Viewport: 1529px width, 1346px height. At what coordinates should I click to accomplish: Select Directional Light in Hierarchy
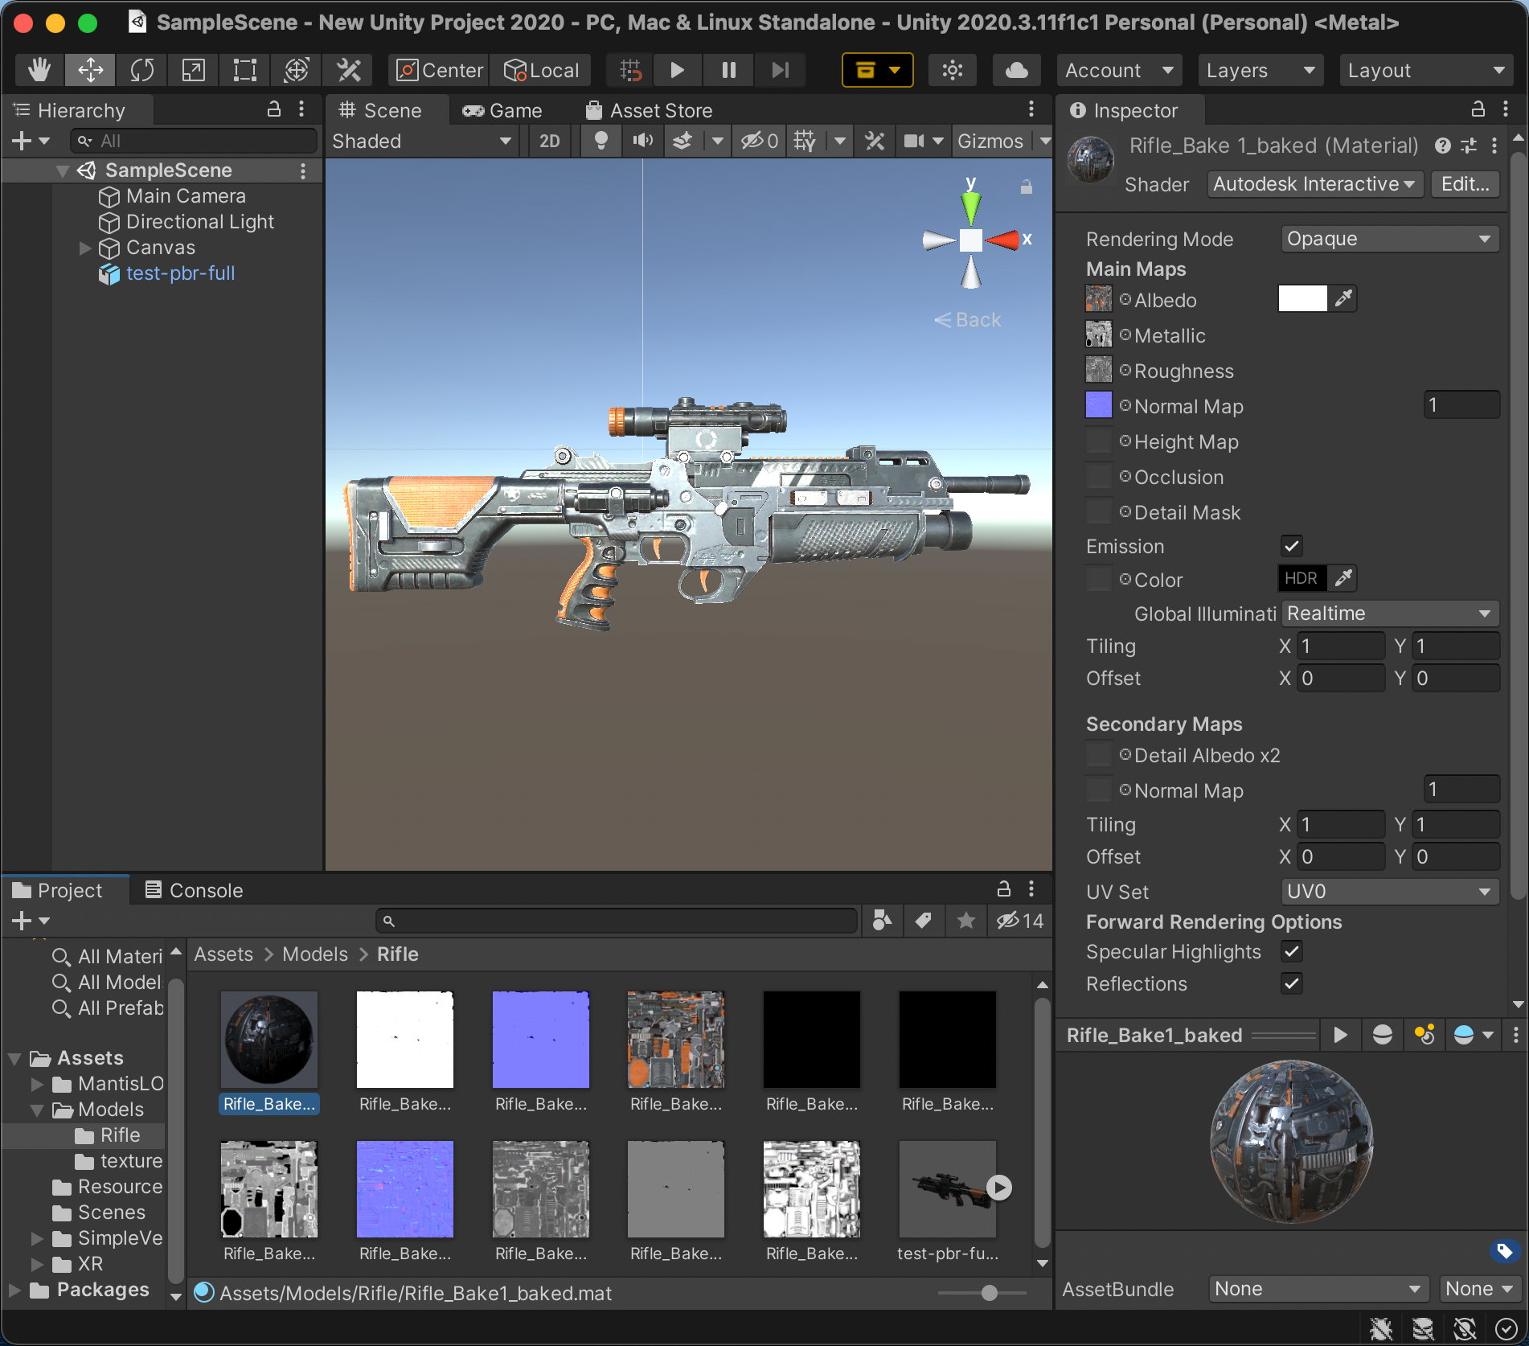pos(200,222)
